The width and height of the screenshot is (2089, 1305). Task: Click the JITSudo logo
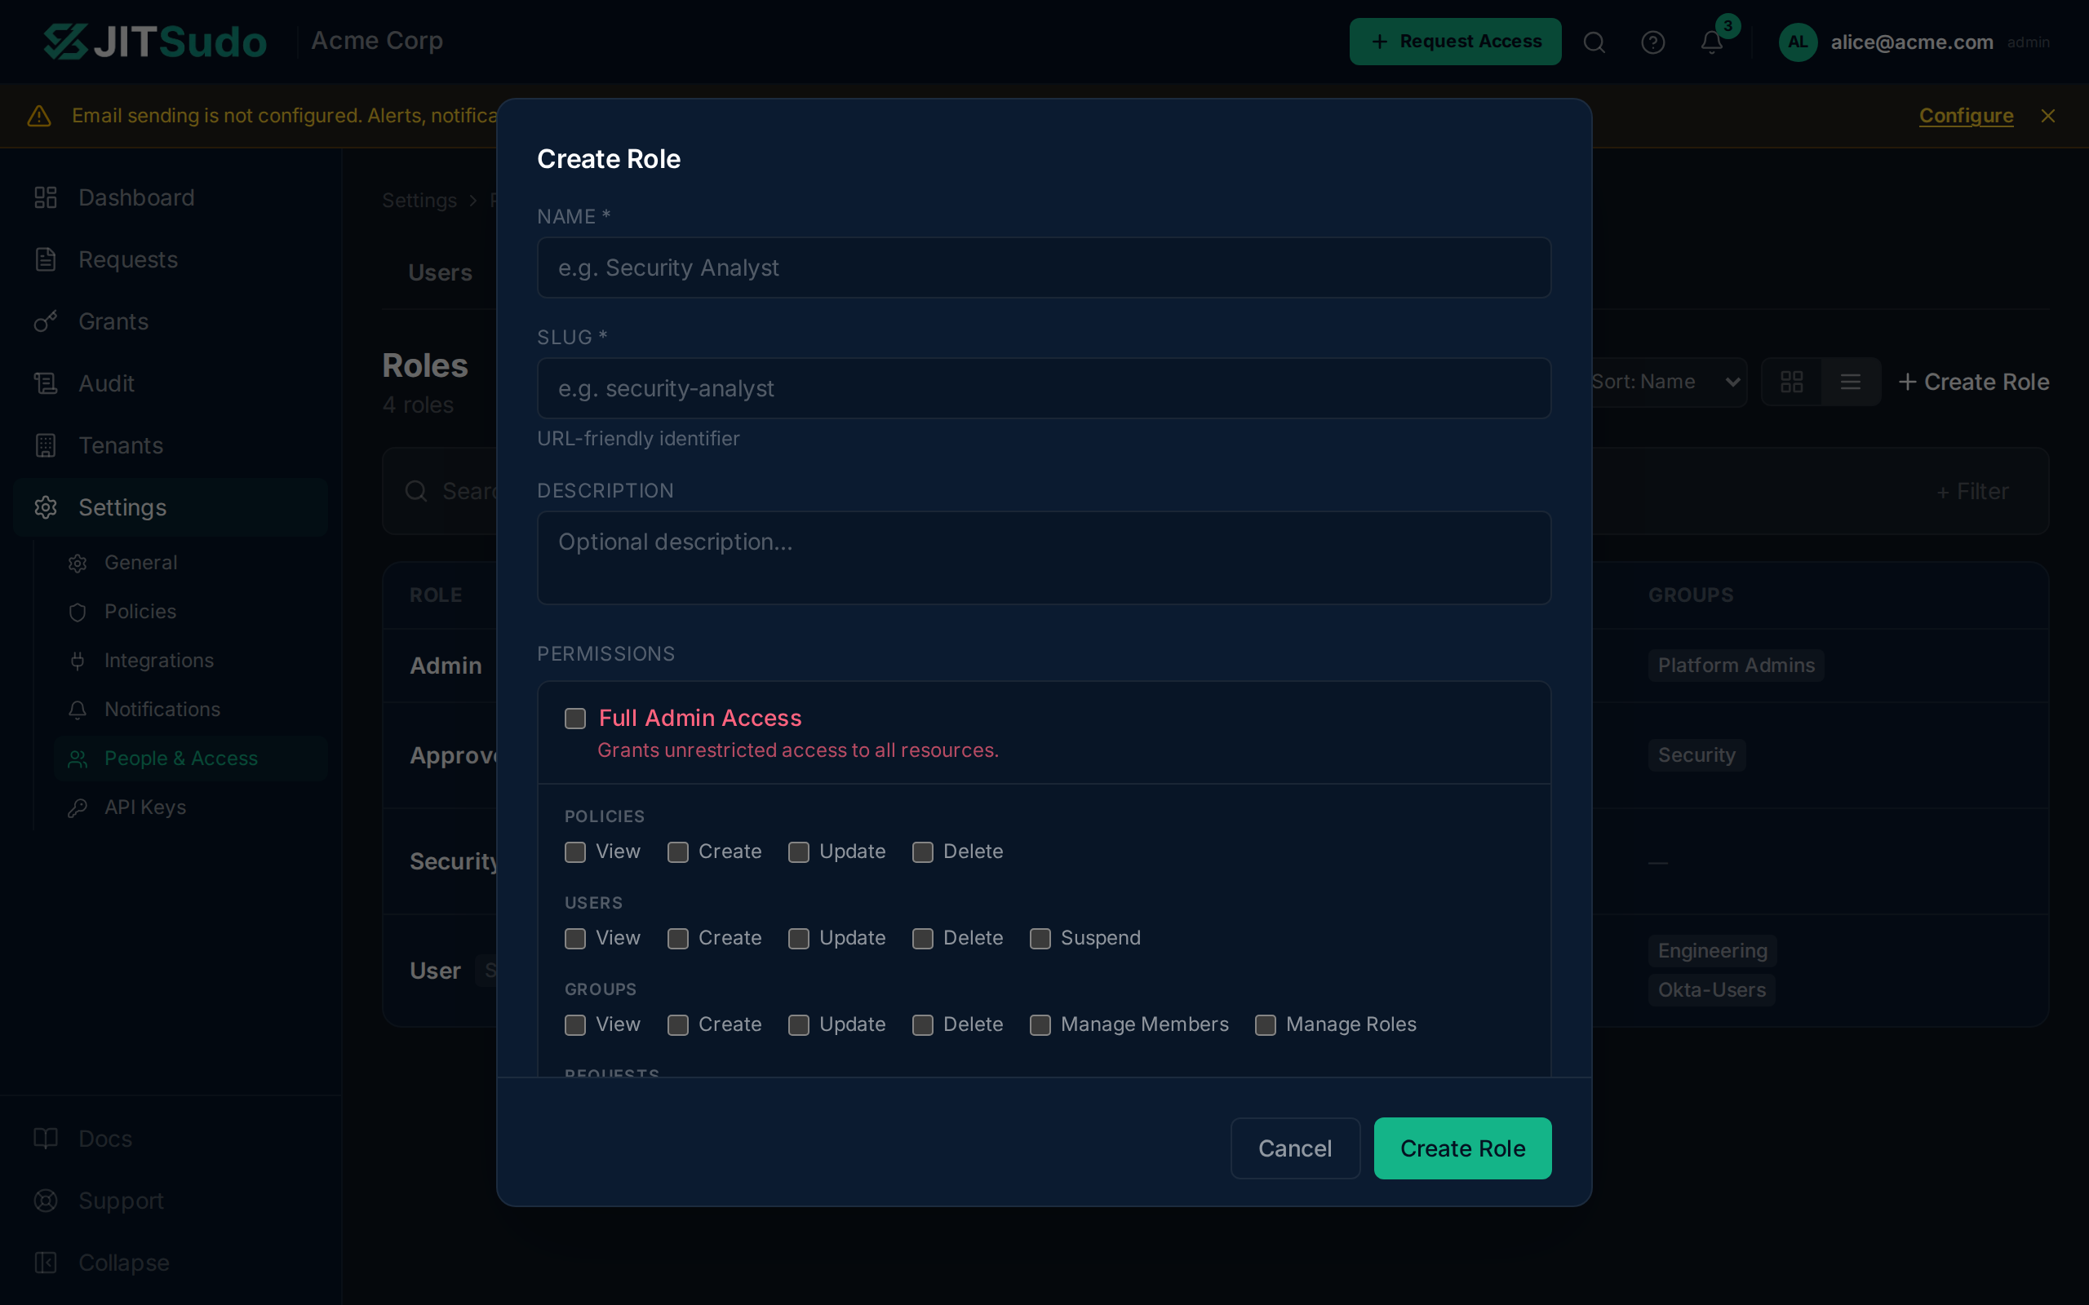[155, 42]
